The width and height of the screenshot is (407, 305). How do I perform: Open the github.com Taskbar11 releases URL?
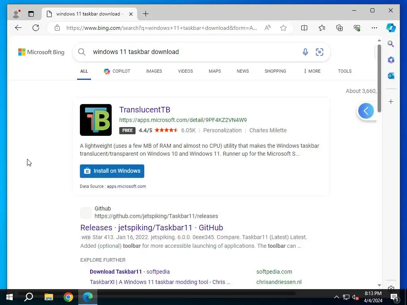point(156,216)
